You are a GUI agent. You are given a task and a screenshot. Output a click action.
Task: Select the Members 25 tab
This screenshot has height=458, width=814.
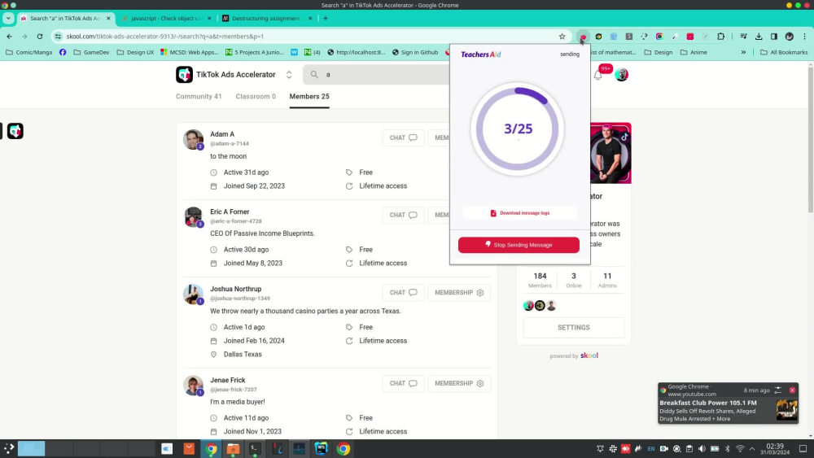tap(309, 97)
